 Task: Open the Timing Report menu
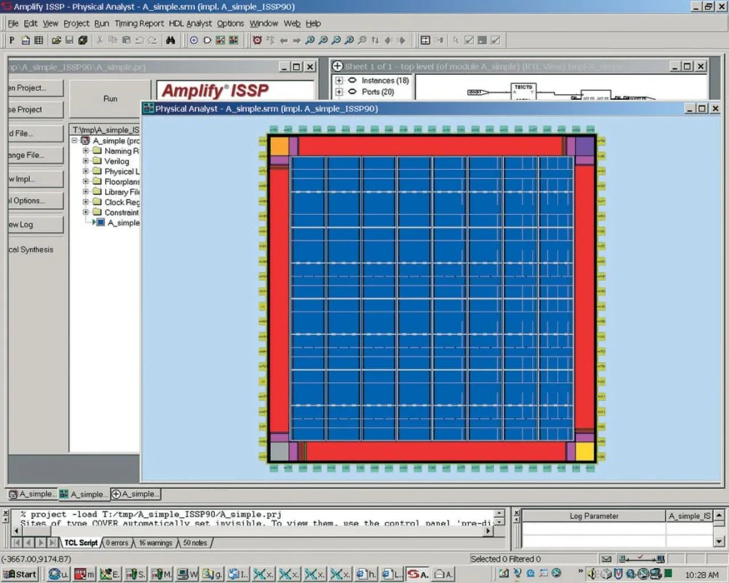click(x=139, y=23)
